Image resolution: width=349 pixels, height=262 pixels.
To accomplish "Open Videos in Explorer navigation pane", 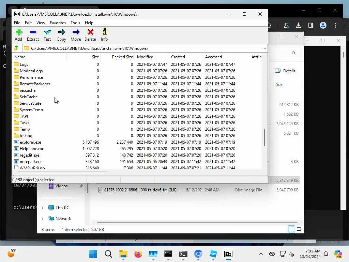I will (x=61, y=186).
